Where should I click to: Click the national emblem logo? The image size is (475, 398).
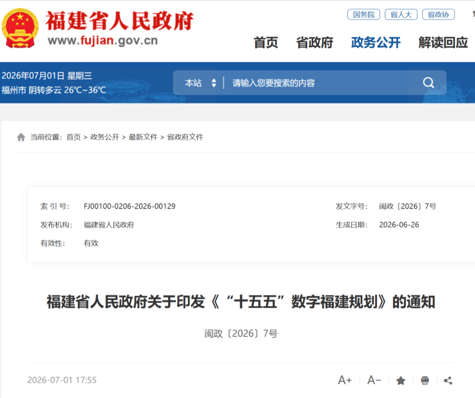pyautogui.click(x=20, y=28)
